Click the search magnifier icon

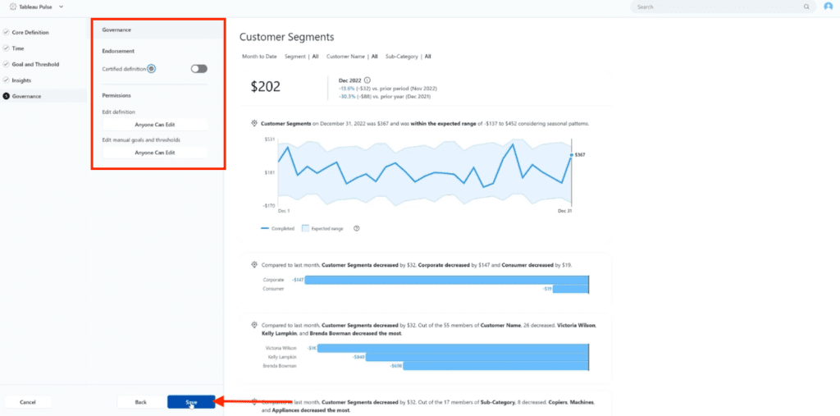(806, 7)
